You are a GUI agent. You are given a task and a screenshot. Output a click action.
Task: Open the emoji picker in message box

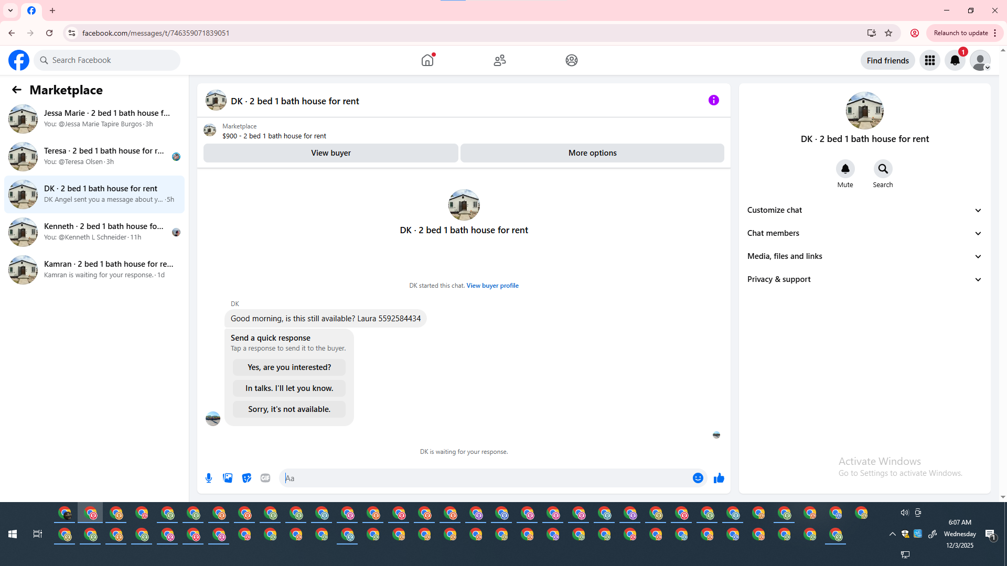coord(698,478)
